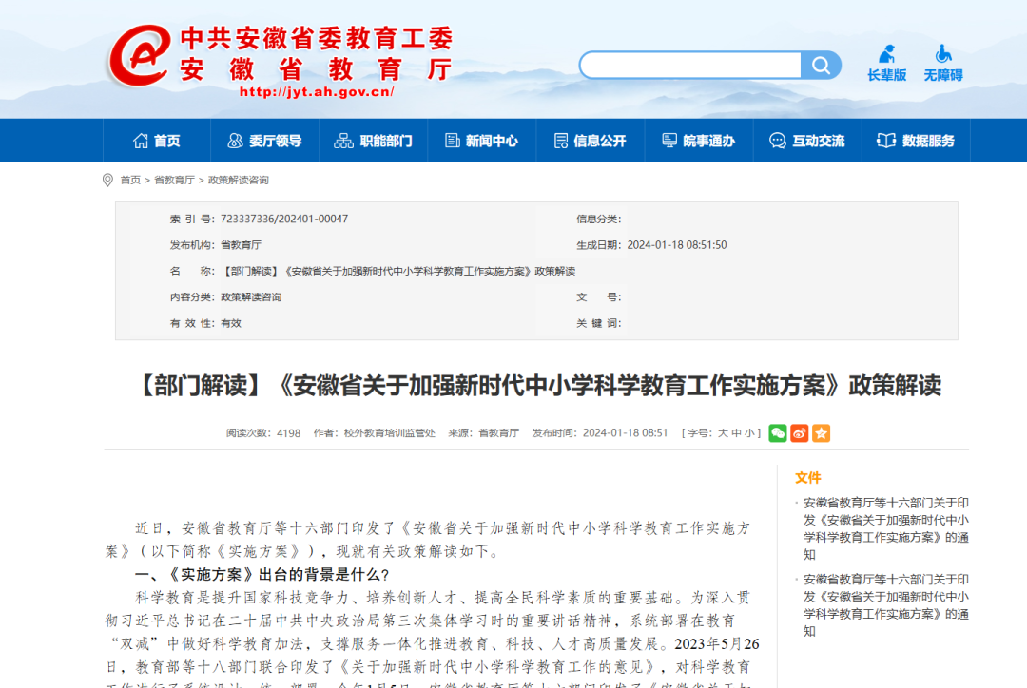Share the article via the WeChat icon
The image size is (1027, 688).
(778, 432)
